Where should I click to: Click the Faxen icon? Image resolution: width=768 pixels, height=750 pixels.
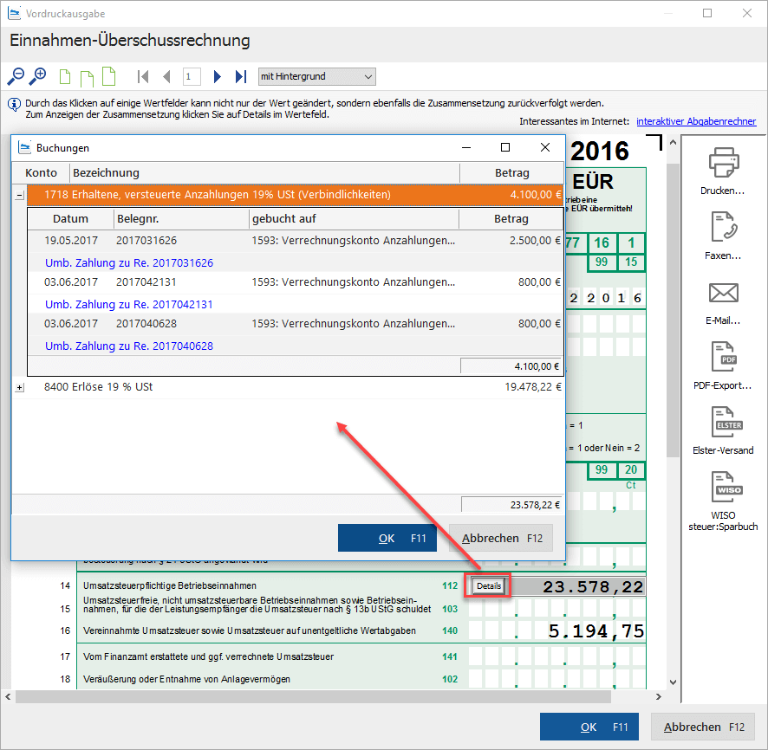[724, 228]
